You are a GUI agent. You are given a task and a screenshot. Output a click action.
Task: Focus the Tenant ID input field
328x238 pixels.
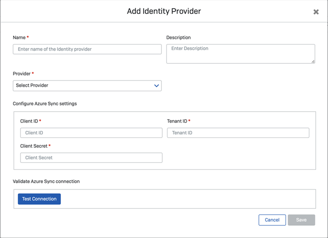point(238,133)
